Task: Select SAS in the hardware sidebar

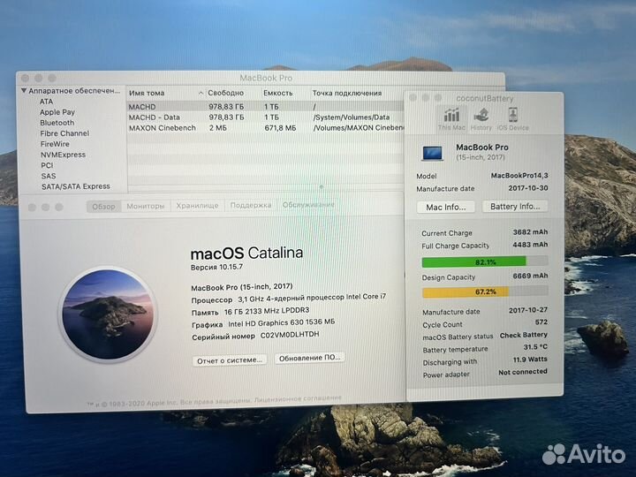Action: 49,176
